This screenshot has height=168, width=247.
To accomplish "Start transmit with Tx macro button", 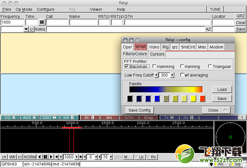I will click(x=169, y=117).
